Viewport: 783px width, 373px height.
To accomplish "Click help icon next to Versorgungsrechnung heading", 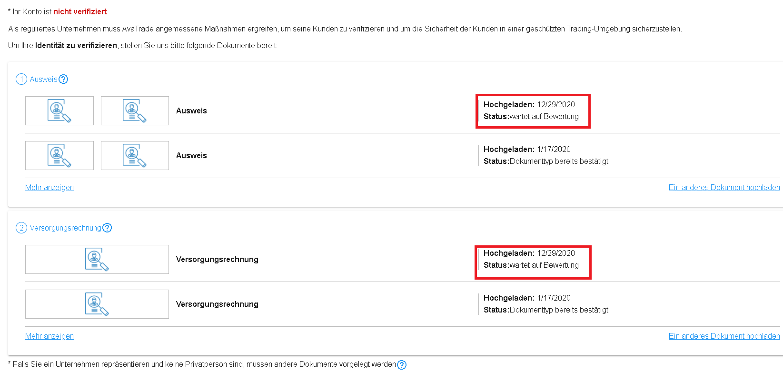I will tap(107, 228).
